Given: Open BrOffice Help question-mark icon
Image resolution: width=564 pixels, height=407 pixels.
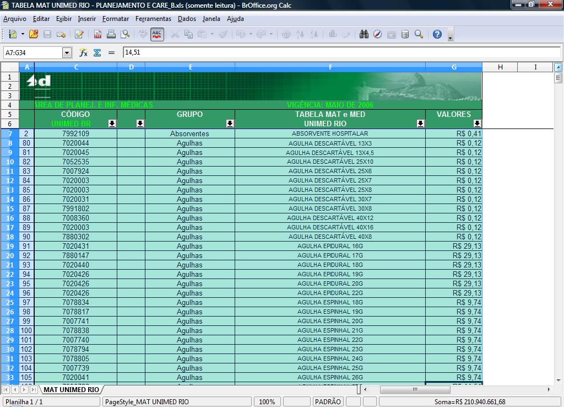Looking at the screenshot, I should click(437, 34).
